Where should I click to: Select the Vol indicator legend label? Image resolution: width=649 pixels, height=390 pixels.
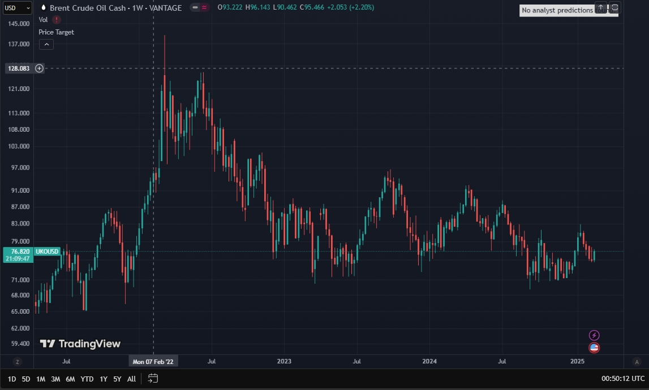(43, 20)
